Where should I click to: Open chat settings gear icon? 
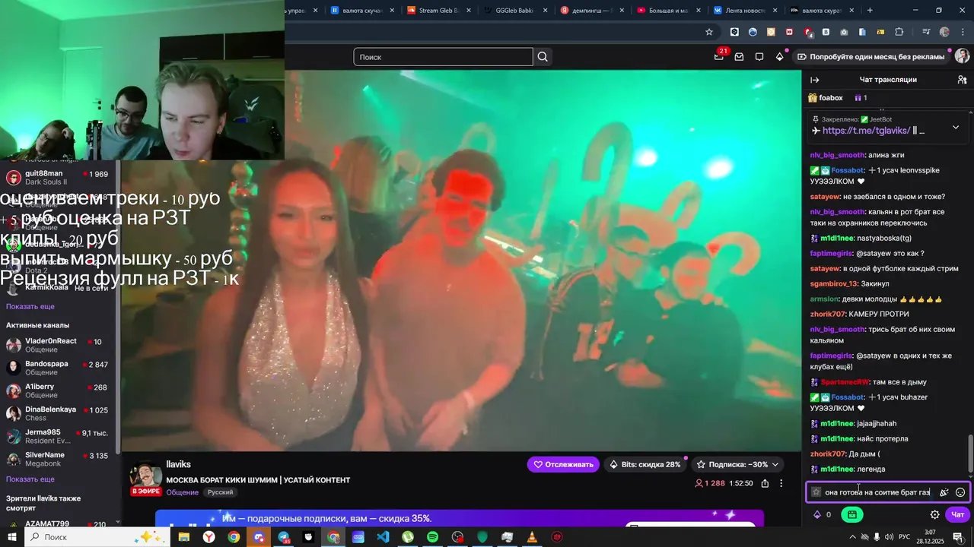point(935,514)
